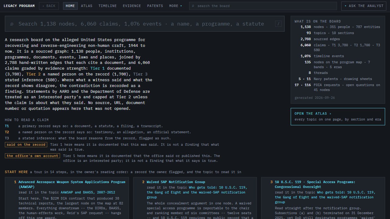Focus the 'search the board' top field
Image resolution: width=390 pixels, height=219 pixels.
[x=263, y=6]
